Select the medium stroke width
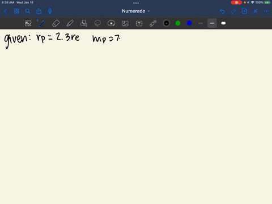This screenshot has height=204, width=272. point(212,23)
